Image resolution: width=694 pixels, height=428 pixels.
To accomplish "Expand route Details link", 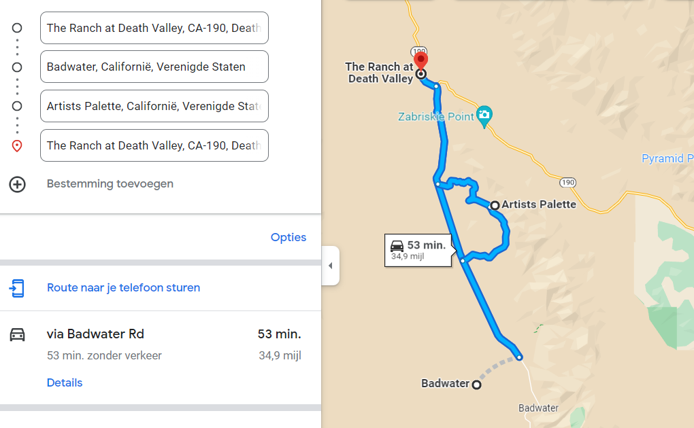I will 65,382.
